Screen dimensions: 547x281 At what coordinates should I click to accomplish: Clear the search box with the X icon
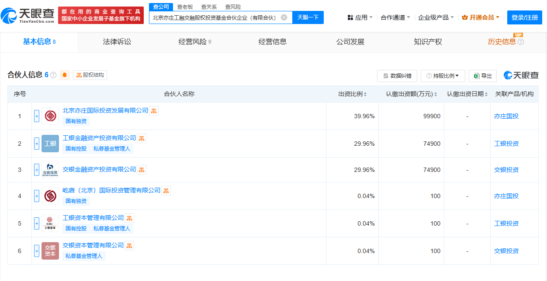[x=284, y=17]
